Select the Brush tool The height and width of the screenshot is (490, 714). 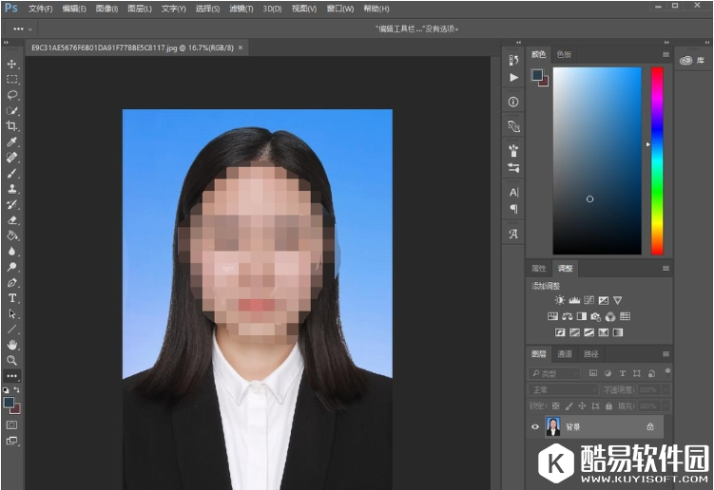click(x=12, y=173)
